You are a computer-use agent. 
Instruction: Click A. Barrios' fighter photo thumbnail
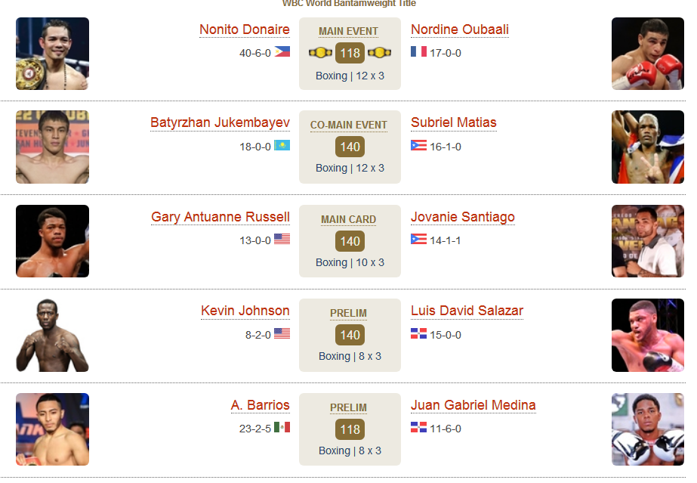(52, 429)
